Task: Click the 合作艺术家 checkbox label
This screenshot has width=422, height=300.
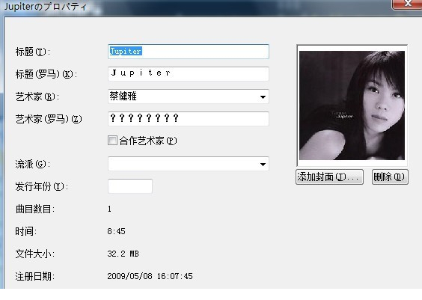Action: 148,141
